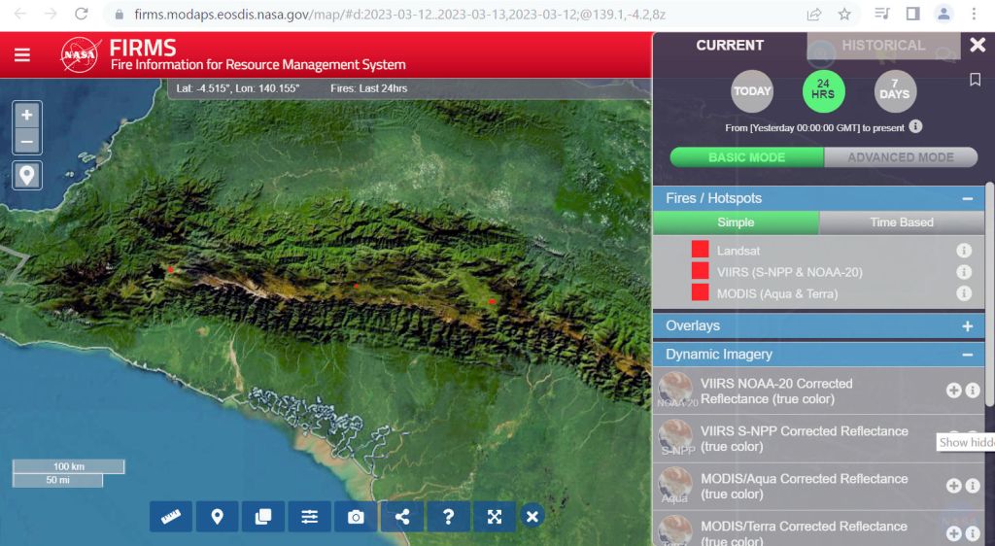The width and height of the screenshot is (995, 546).
Task: Switch to the Time Based tab
Action: tap(901, 222)
